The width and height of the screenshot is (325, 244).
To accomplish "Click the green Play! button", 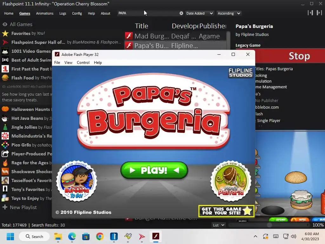I will pos(154,170).
